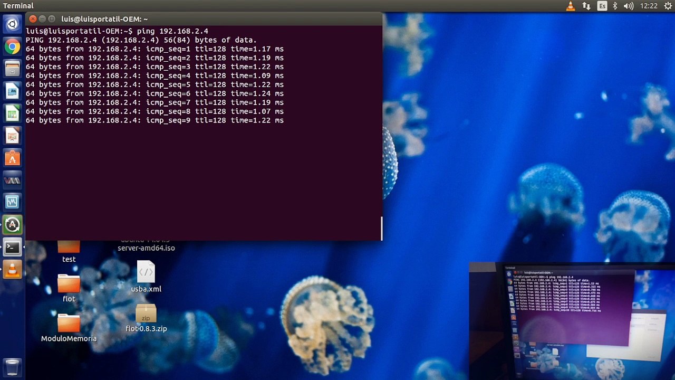Open Ubuntu Software Center from the dock
Viewport: 675px width, 380px height.
click(12, 158)
